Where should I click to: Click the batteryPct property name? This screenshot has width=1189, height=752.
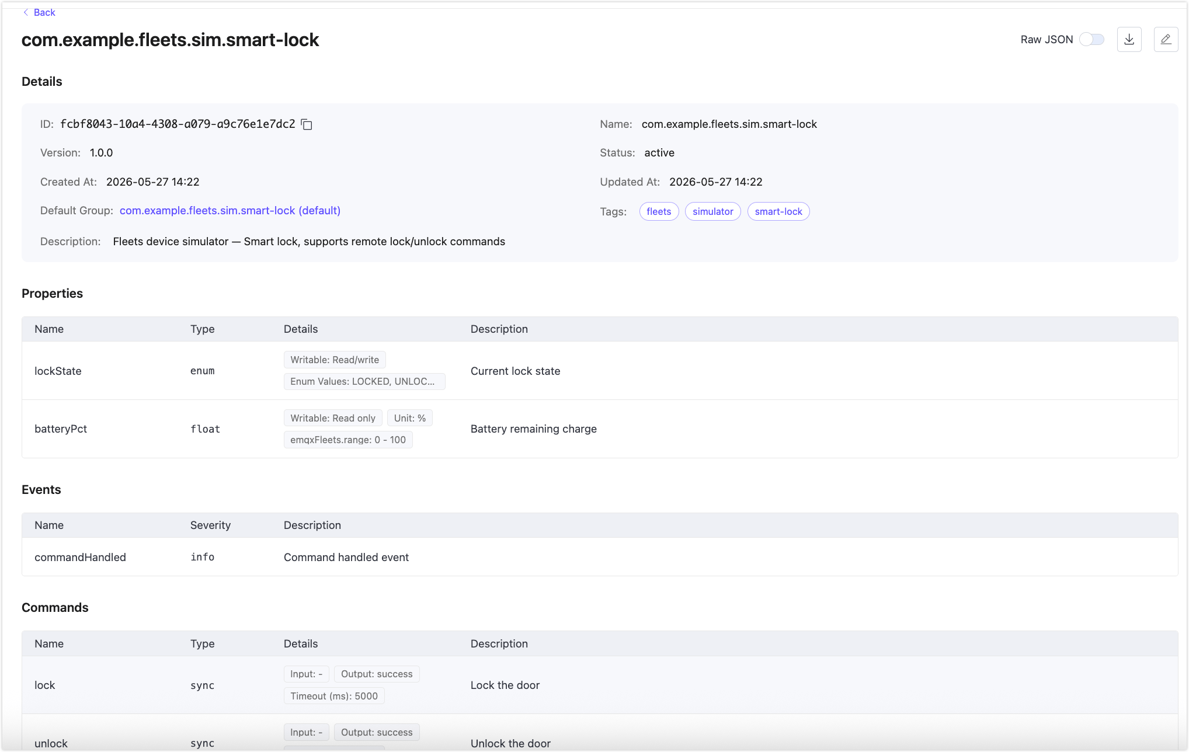click(x=61, y=429)
